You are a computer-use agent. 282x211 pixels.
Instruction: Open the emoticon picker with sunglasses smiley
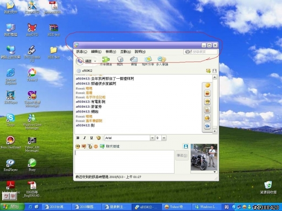coord(78,146)
